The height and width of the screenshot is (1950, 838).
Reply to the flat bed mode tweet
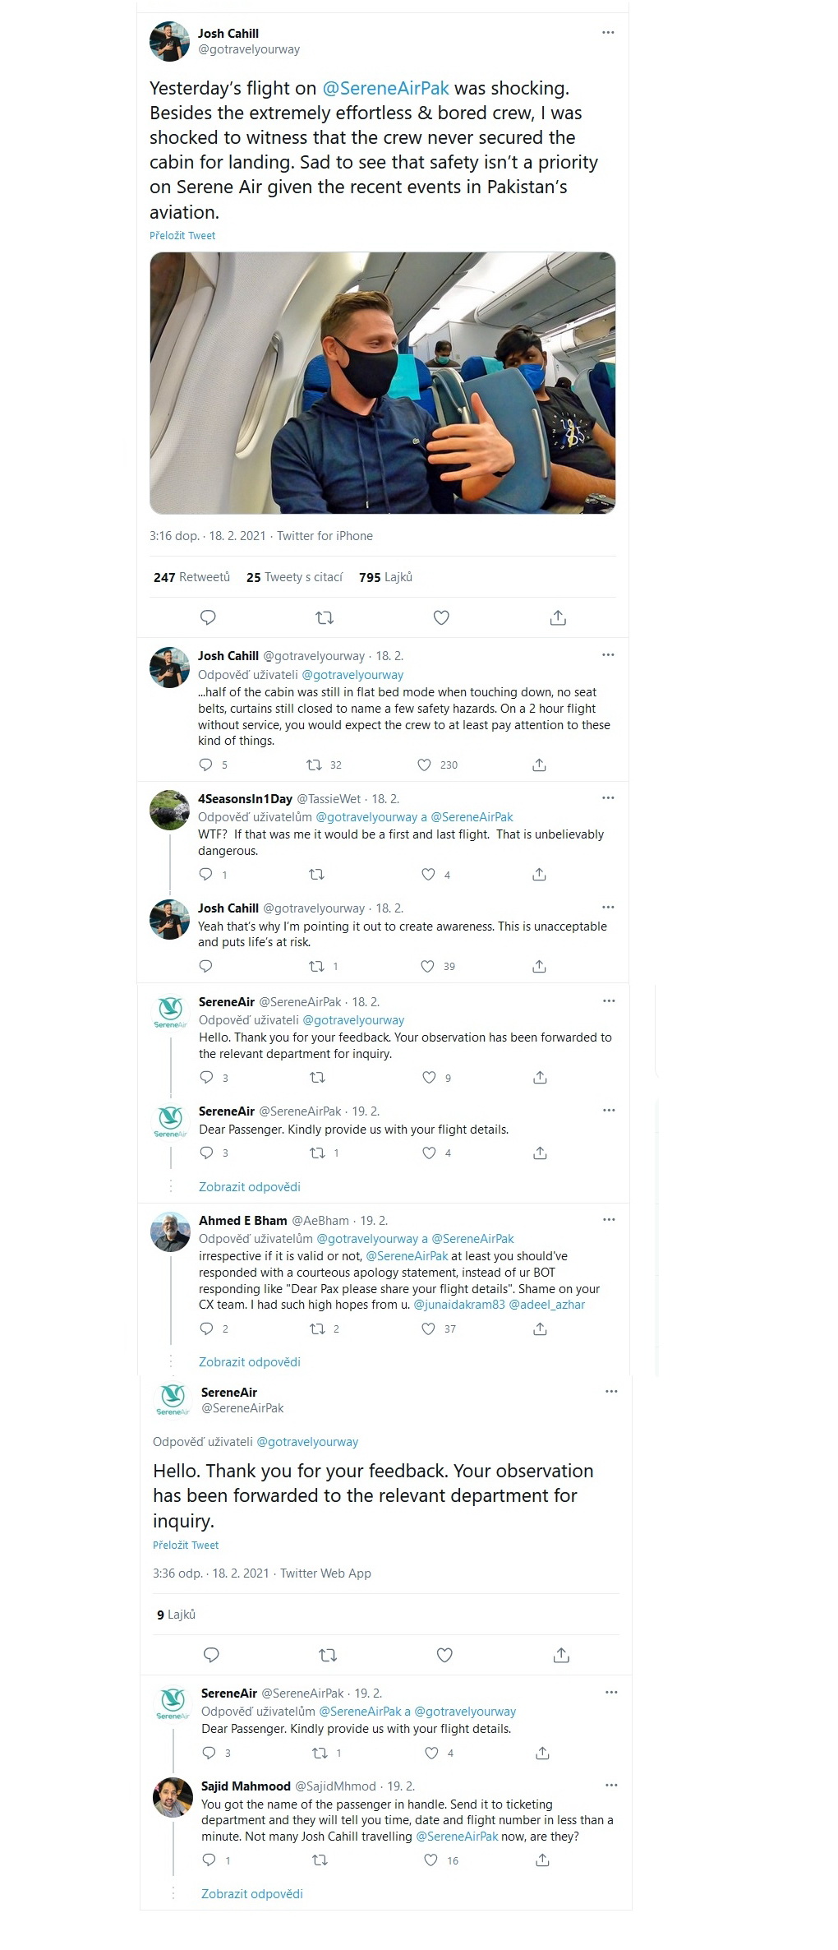(206, 765)
